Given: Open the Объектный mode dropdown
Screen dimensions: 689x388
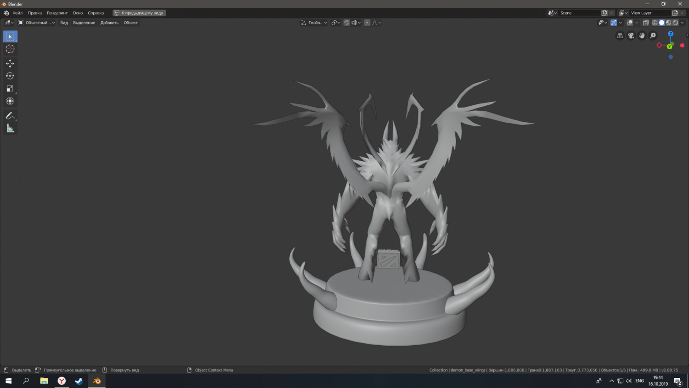Looking at the screenshot, I should tap(37, 23).
